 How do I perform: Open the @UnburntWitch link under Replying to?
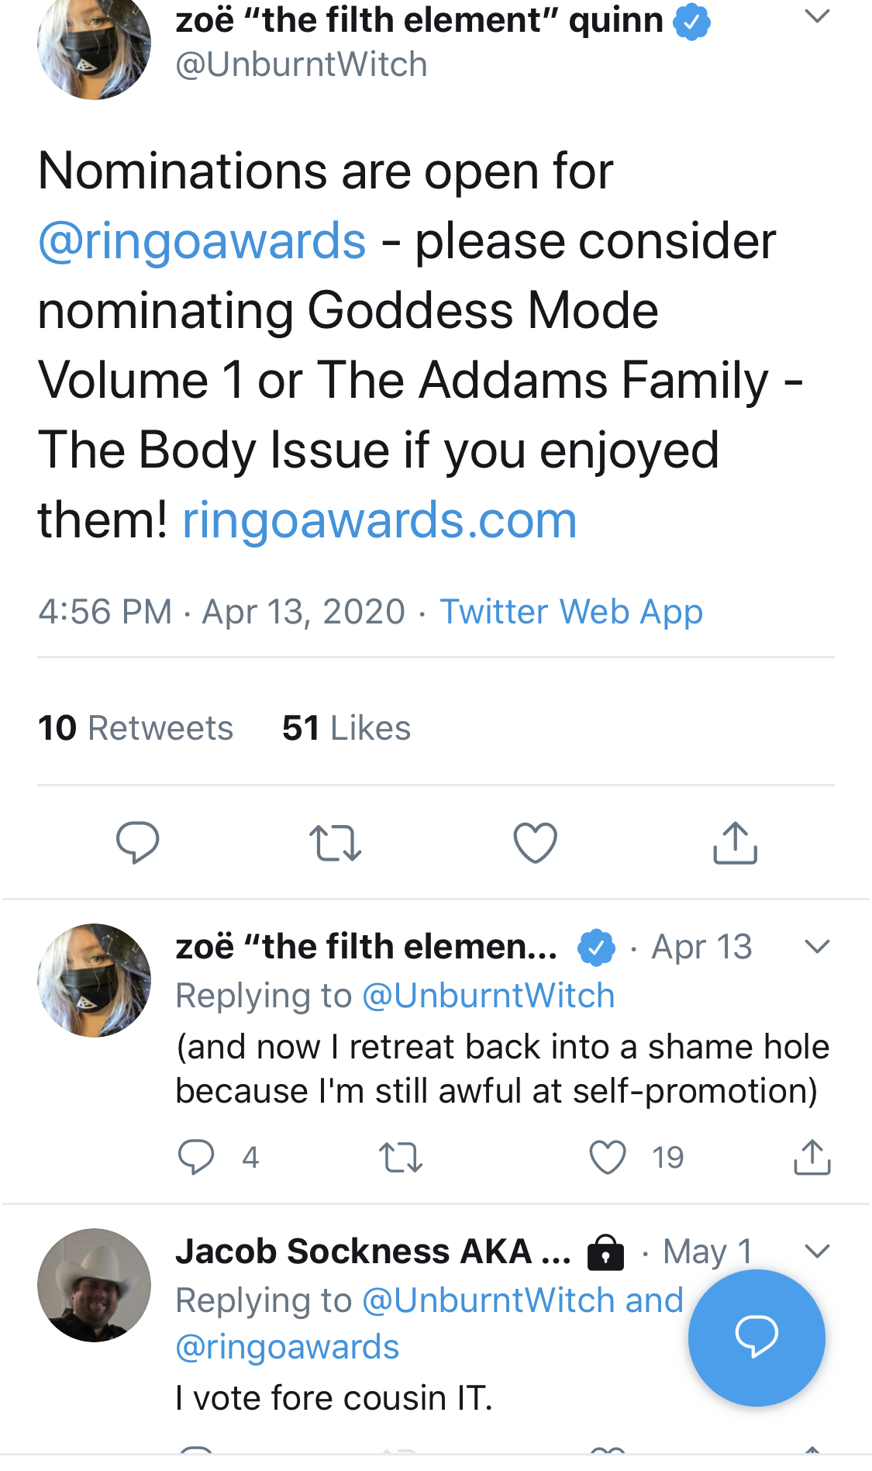pyautogui.click(x=489, y=996)
